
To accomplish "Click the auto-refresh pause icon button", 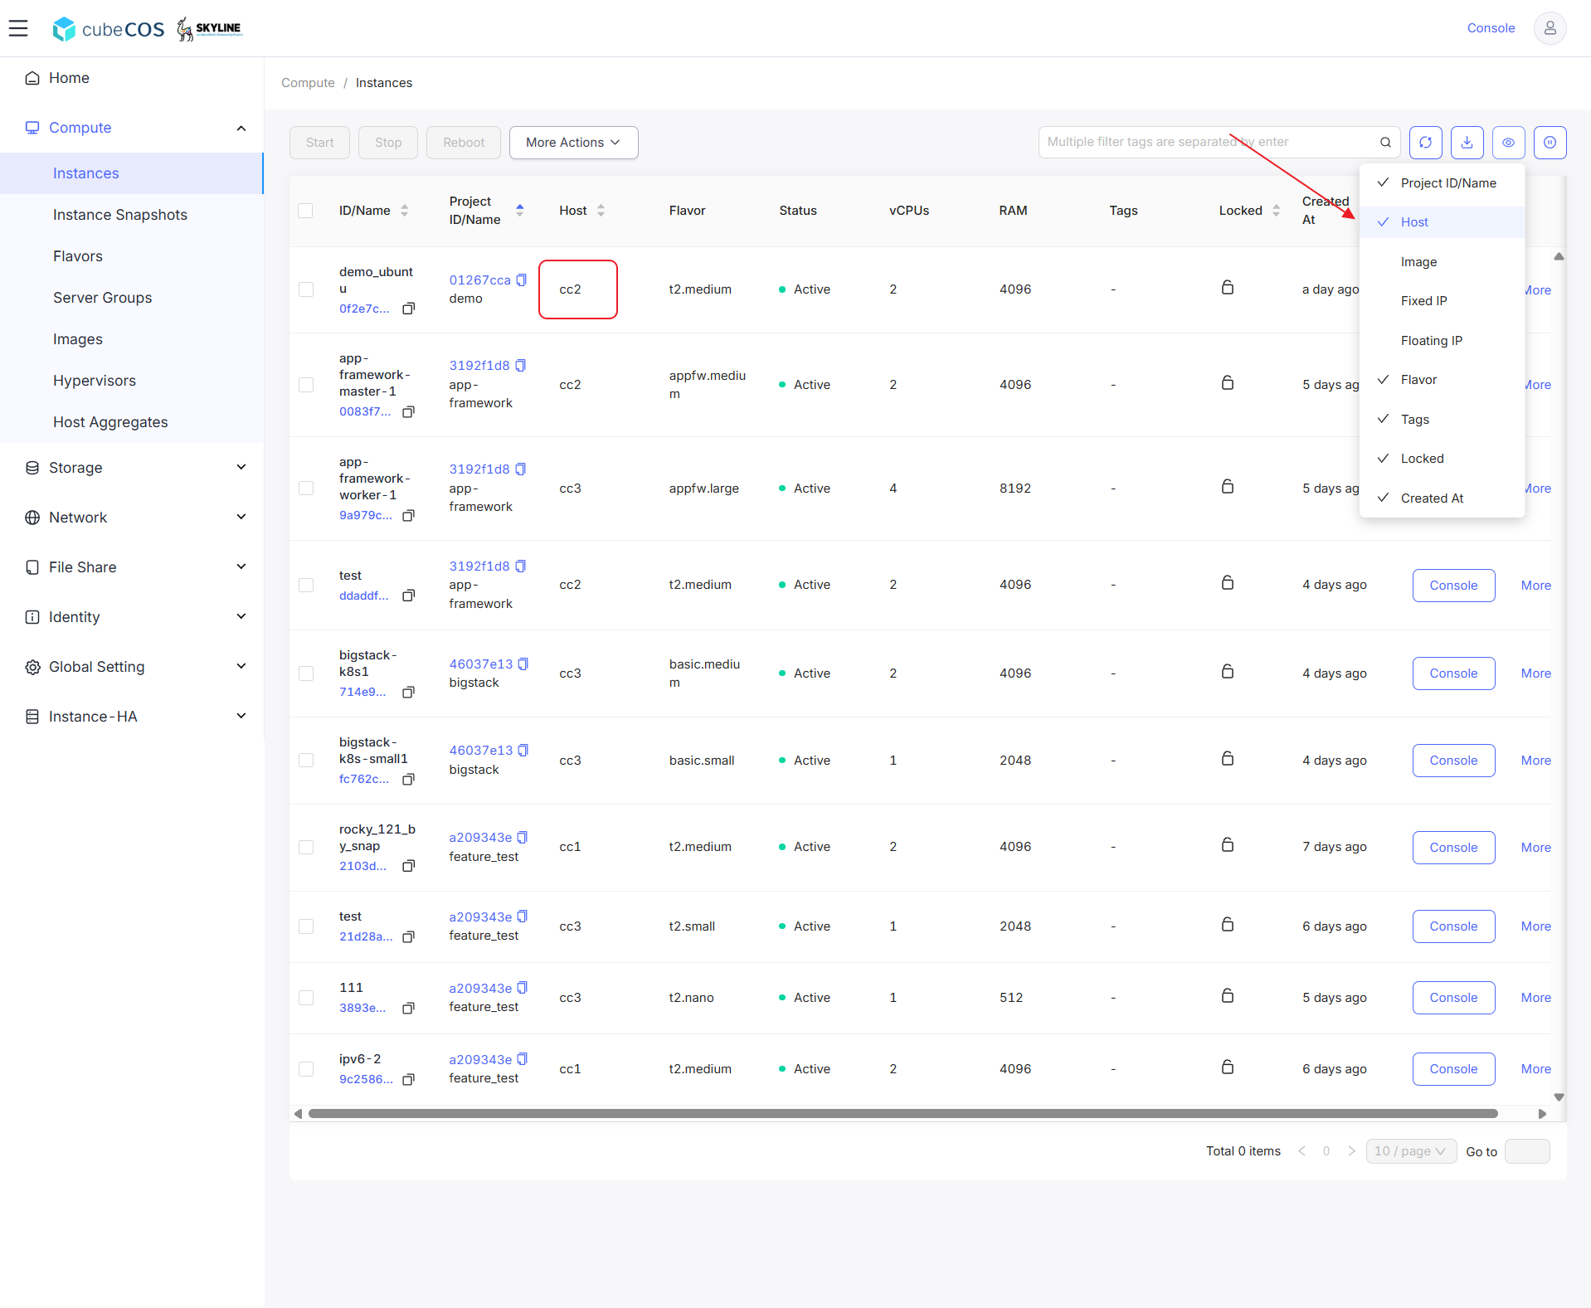I will click(x=1550, y=143).
